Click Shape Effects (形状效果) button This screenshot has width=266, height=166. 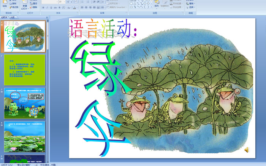176,7
